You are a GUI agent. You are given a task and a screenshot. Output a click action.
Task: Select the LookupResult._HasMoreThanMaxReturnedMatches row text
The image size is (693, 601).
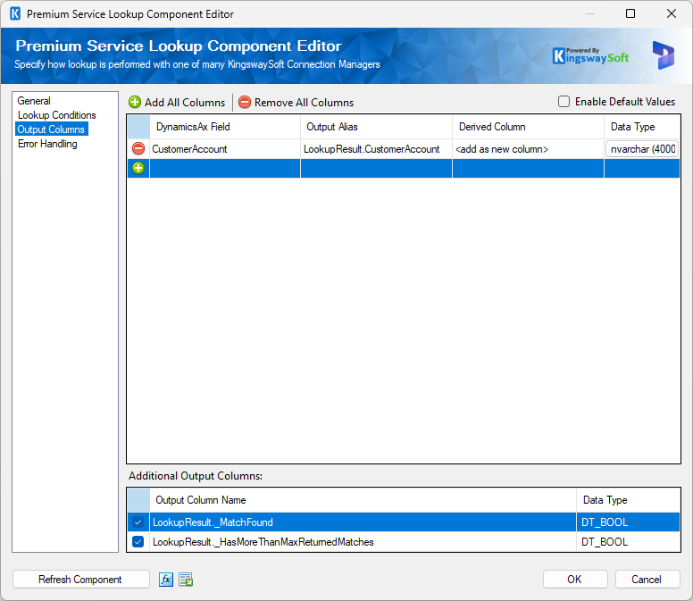tap(263, 542)
